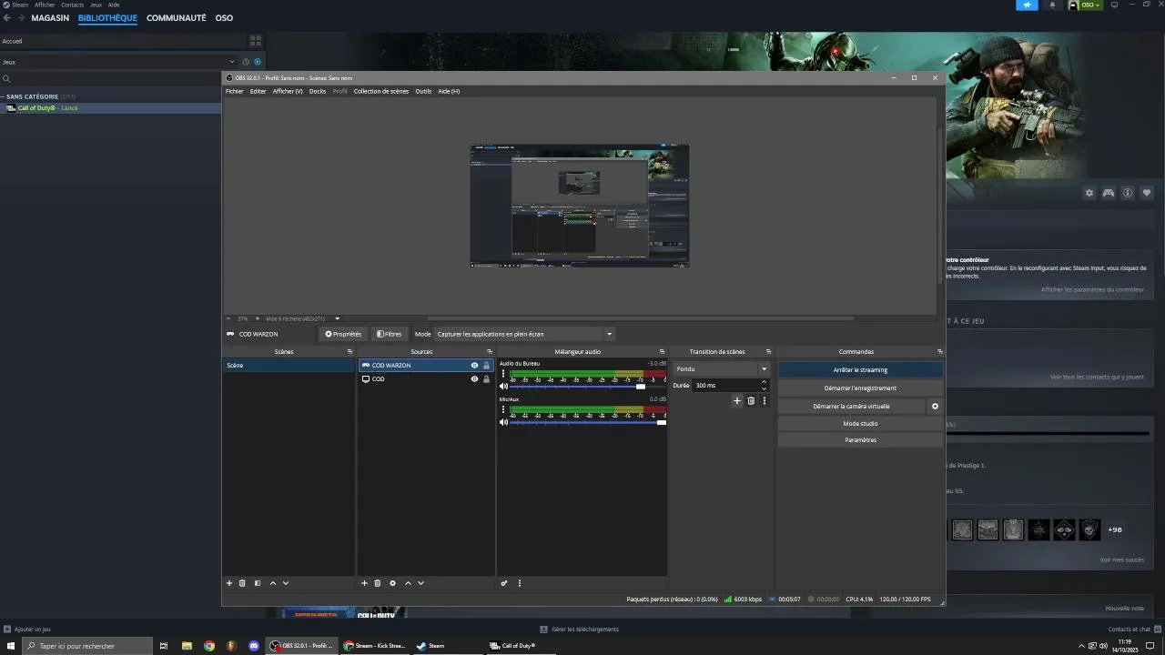The height and width of the screenshot is (655, 1165).
Task: Open Discord from the Windows taskbar
Action: (254, 646)
